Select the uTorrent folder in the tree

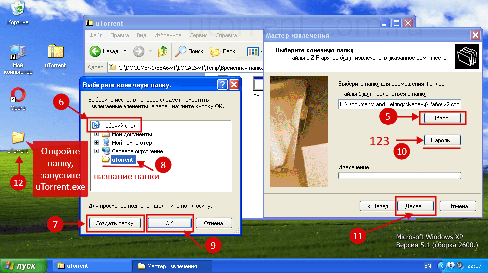(122, 160)
